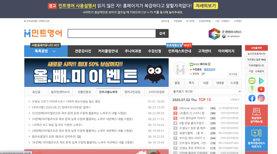Click the profile avatar image
The height and width of the screenshot is (154, 277).
tap(180, 69)
